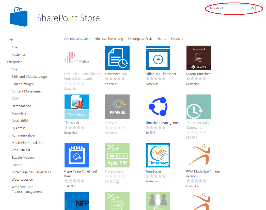The height and width of the screenshot is (210, 266).
Task: Open the Timesheet app icon with red clock
Action: [x=77, y=107]
